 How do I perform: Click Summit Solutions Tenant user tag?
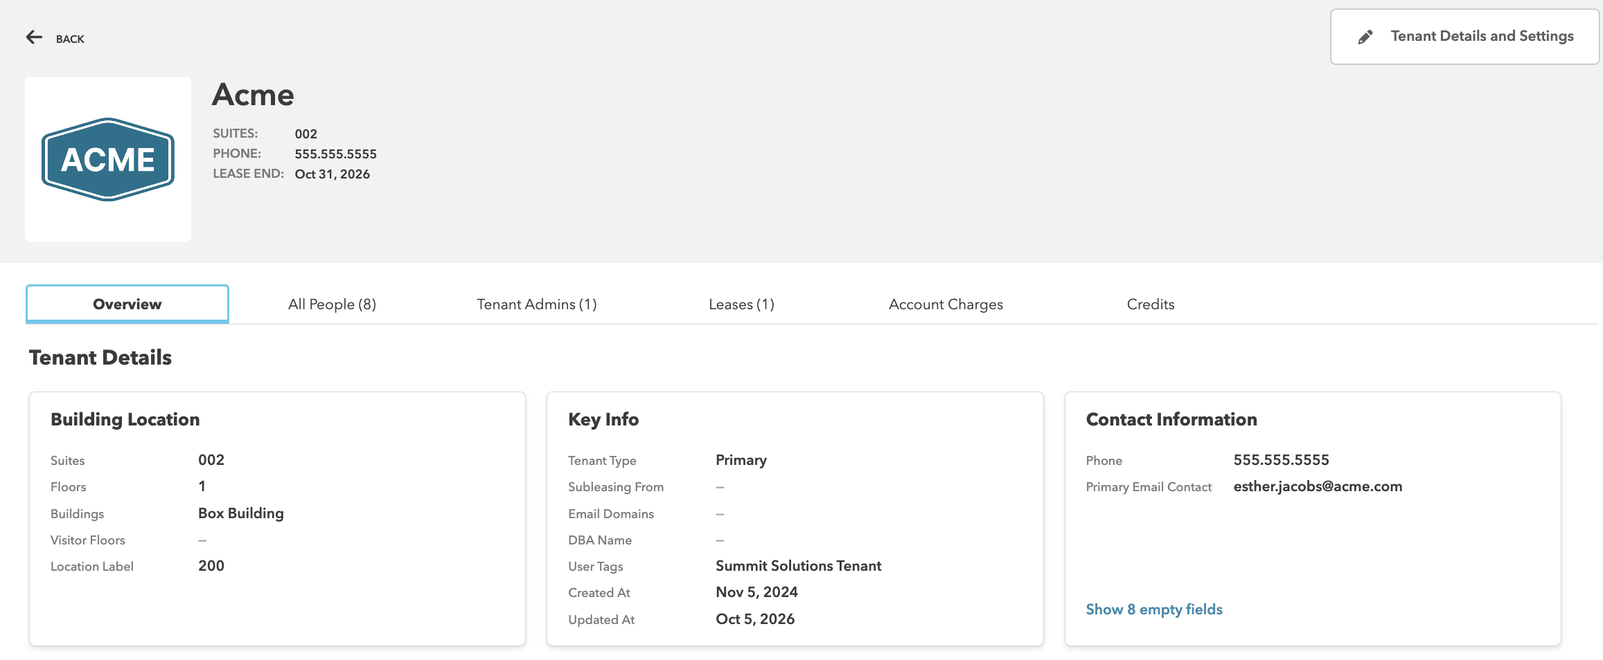pos(799,566)
